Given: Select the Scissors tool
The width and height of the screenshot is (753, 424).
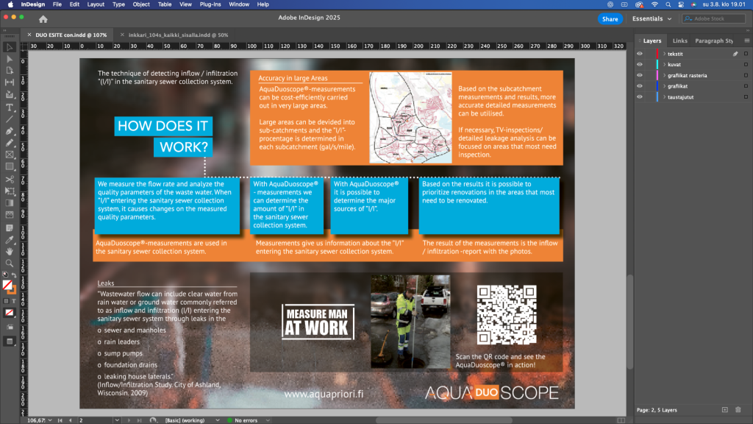Looking at the screenshot, I should coord(9,180).
